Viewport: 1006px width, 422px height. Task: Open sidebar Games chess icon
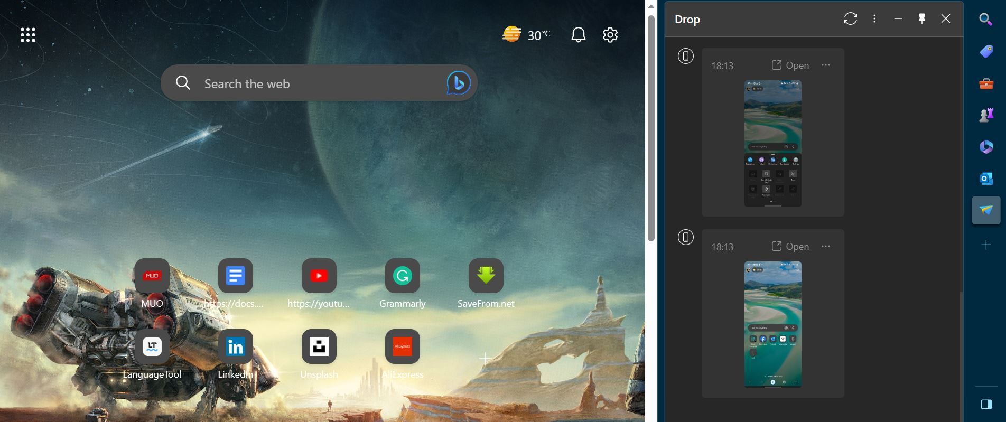coord(986,115)
